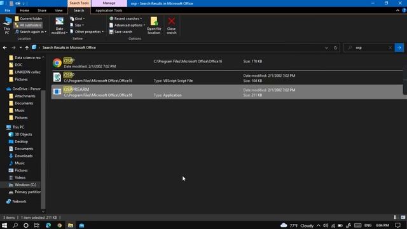407x229 pixels.
Task: Click Open file location
Action: pos(154,25)
